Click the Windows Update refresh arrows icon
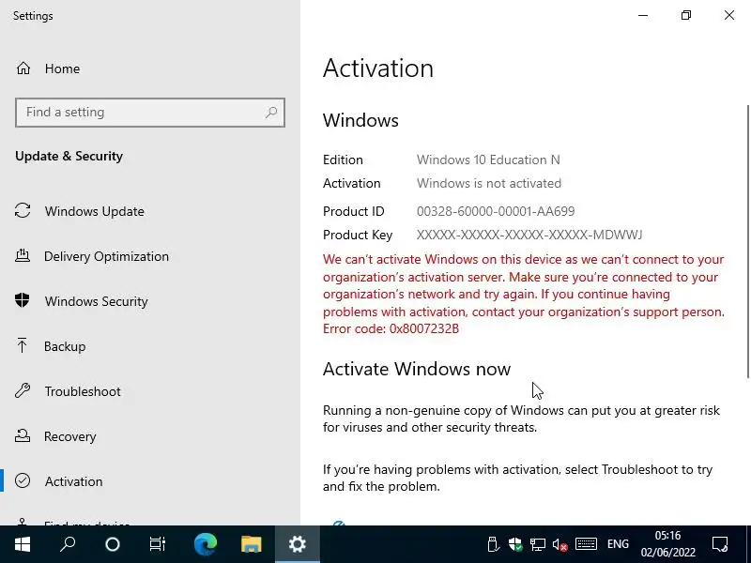751x563 pixels. tap(23, 210)
